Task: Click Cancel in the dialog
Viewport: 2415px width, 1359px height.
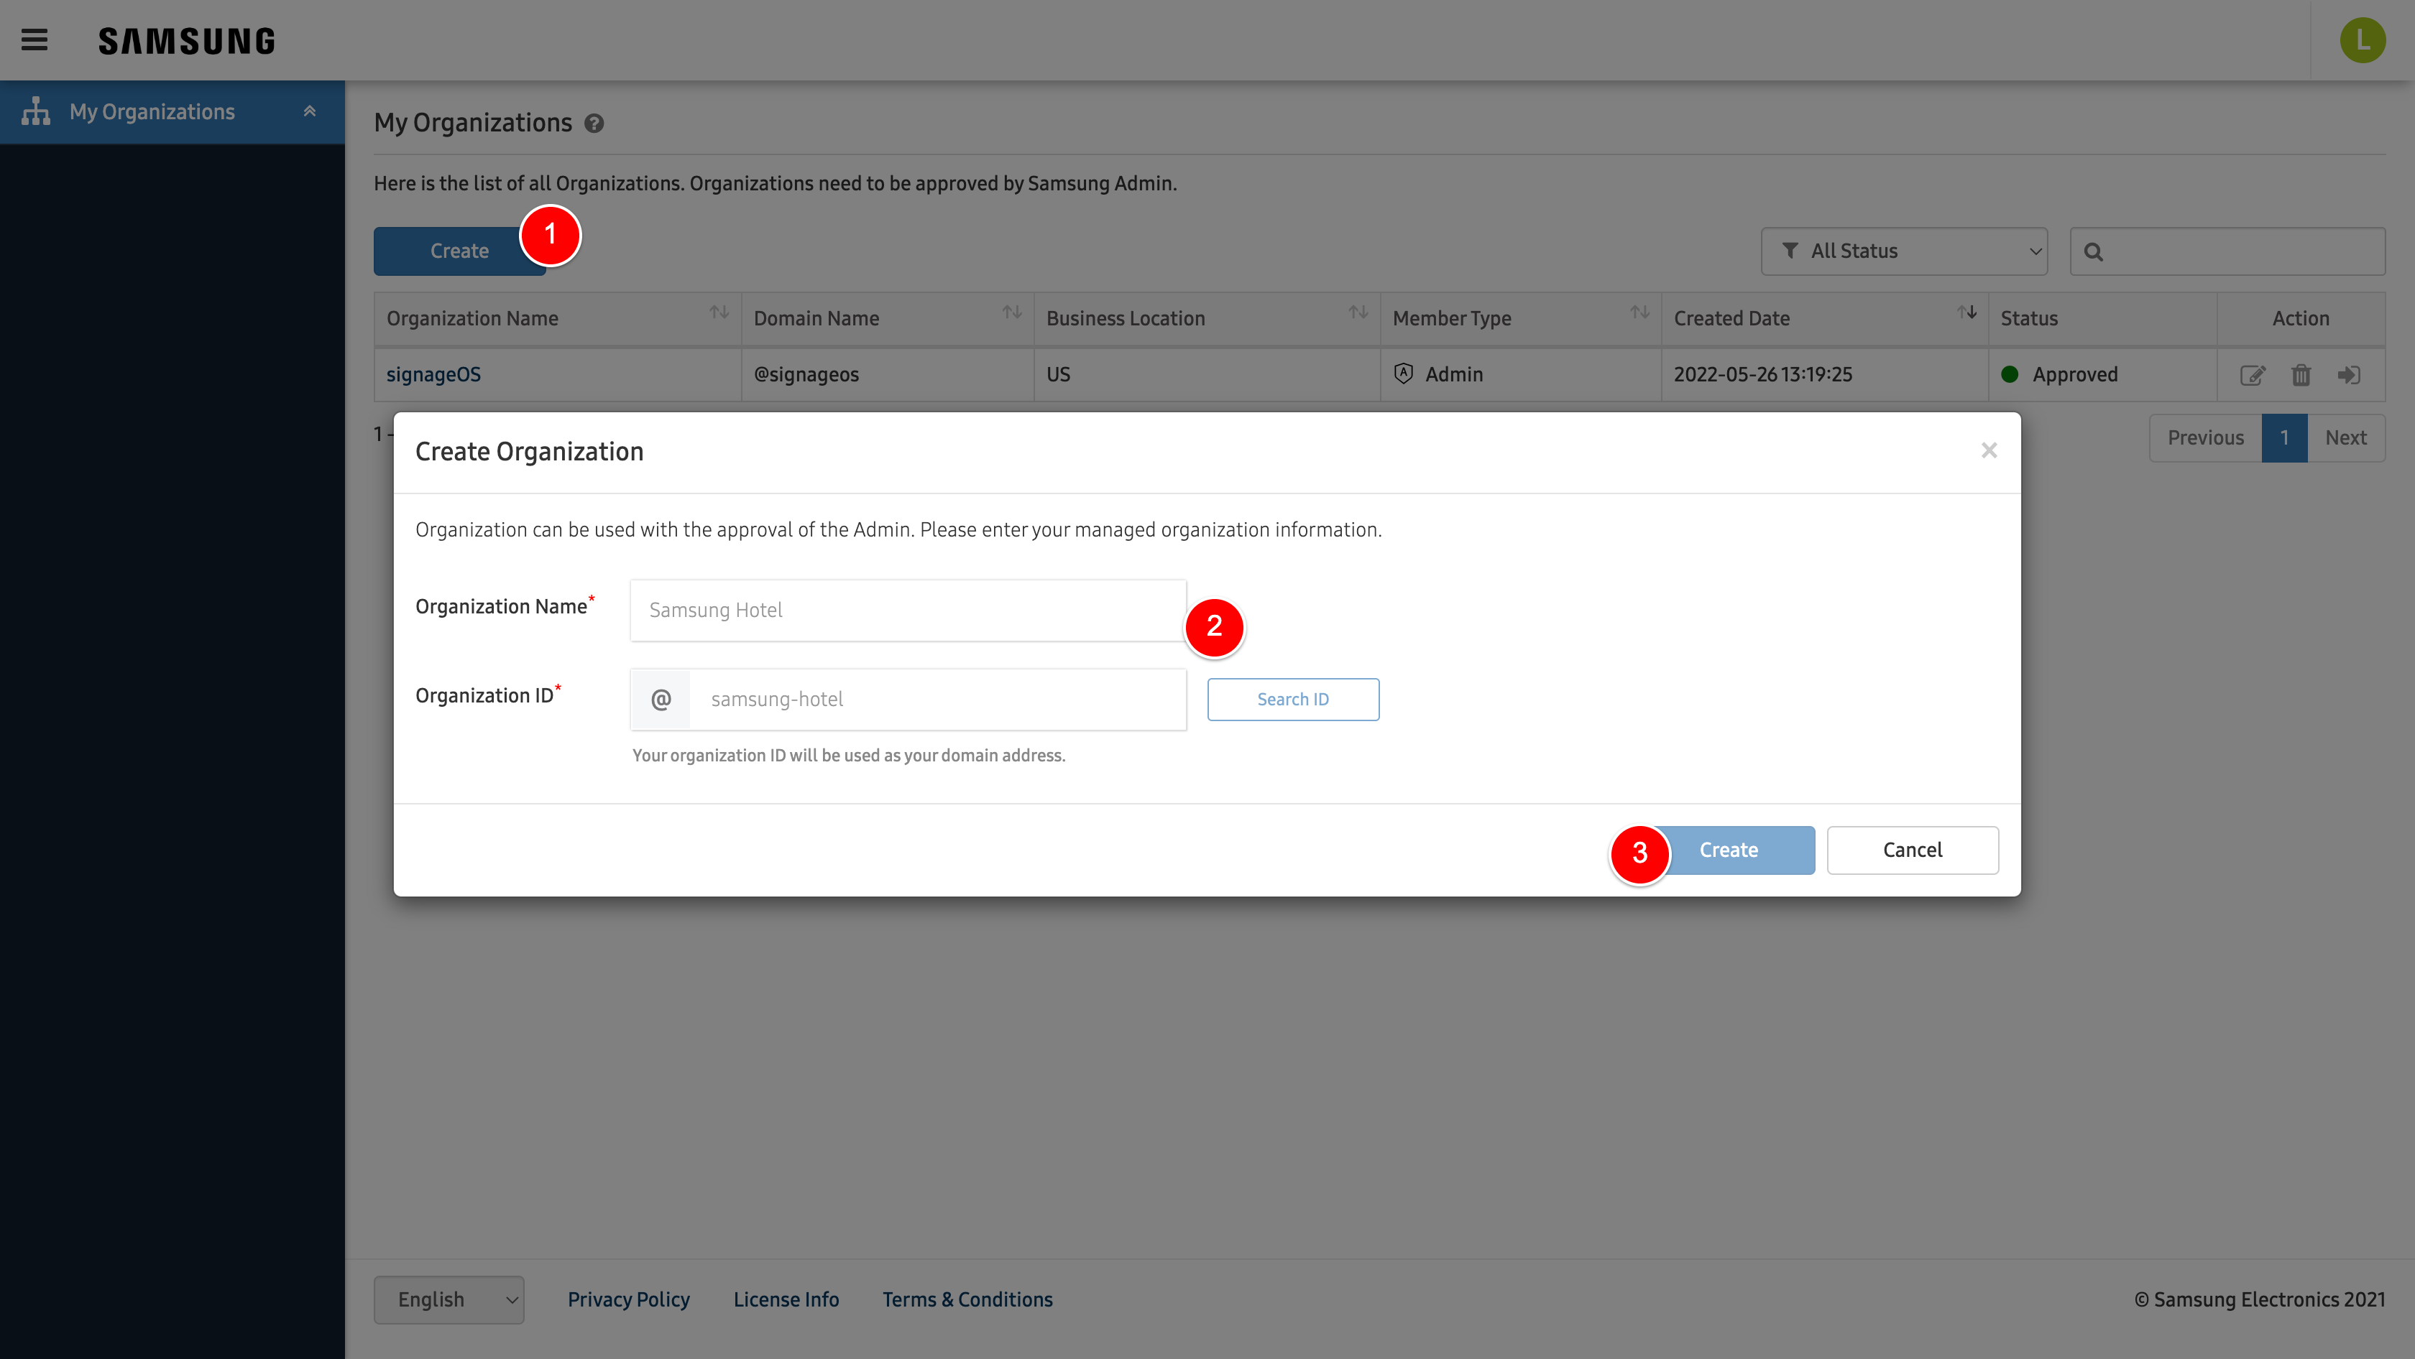Action: tap(1913, 850)
